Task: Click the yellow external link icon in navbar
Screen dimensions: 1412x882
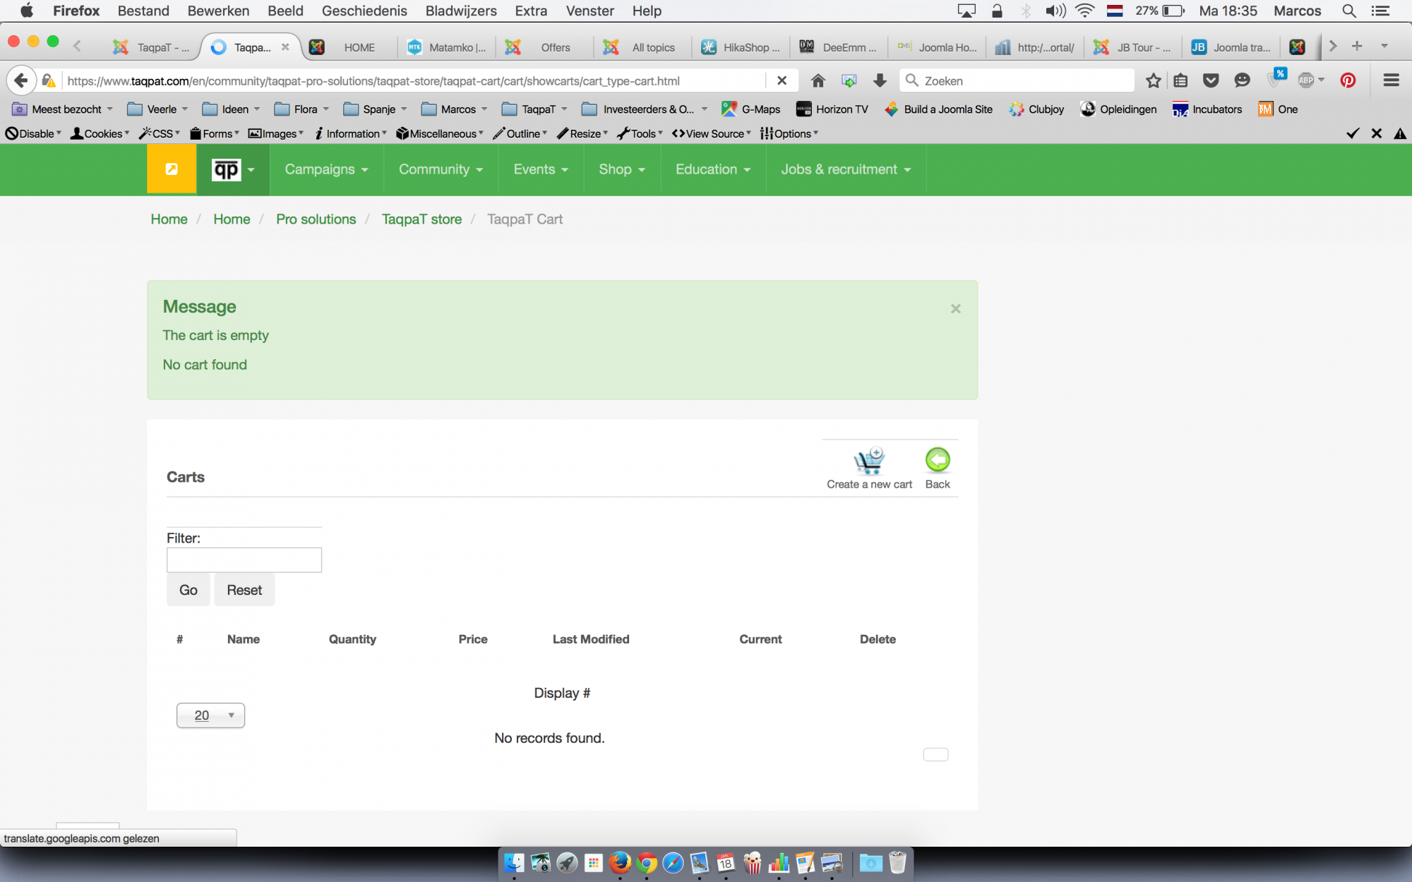Action: 172,169
